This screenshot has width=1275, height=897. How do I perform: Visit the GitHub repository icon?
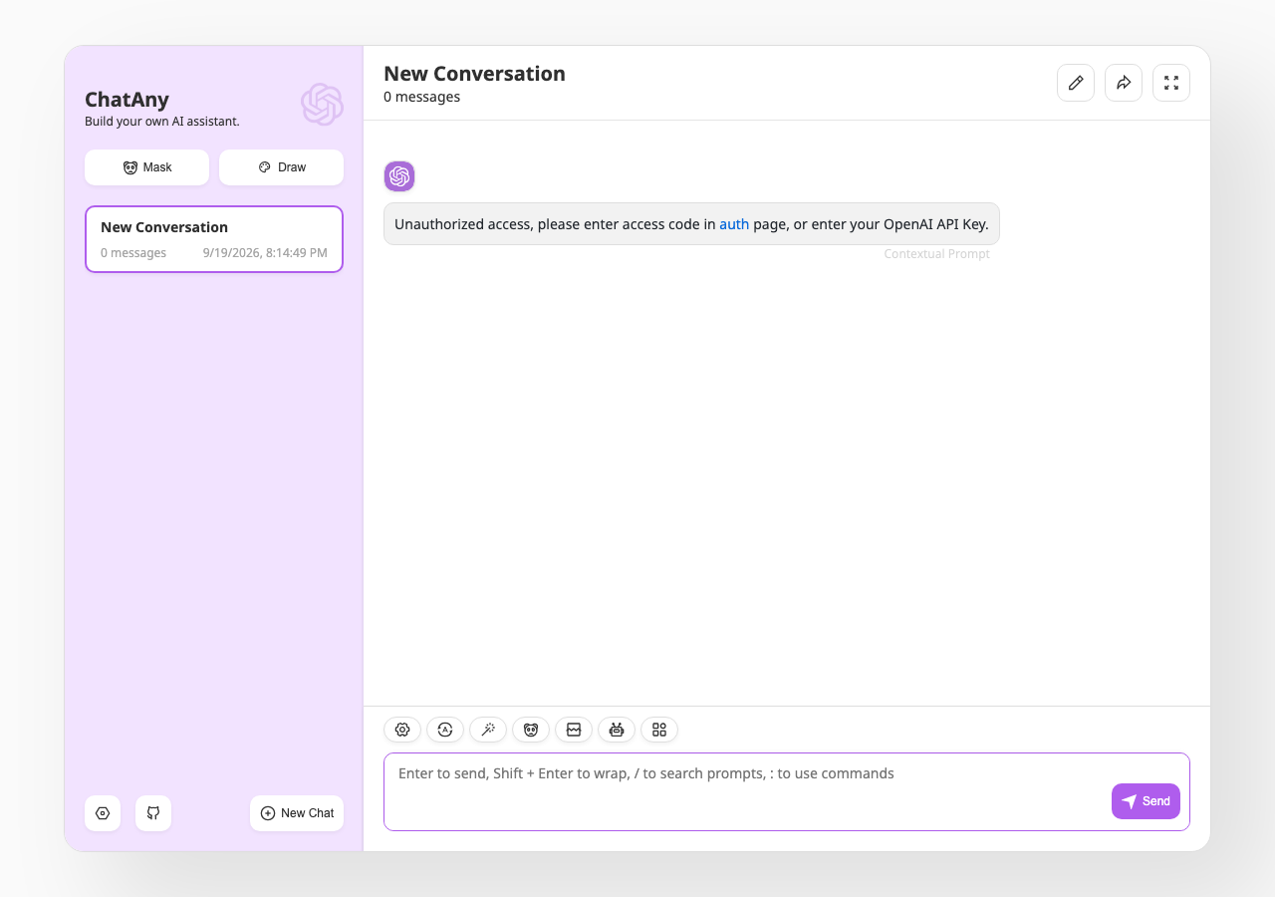[x=153, y=813]
